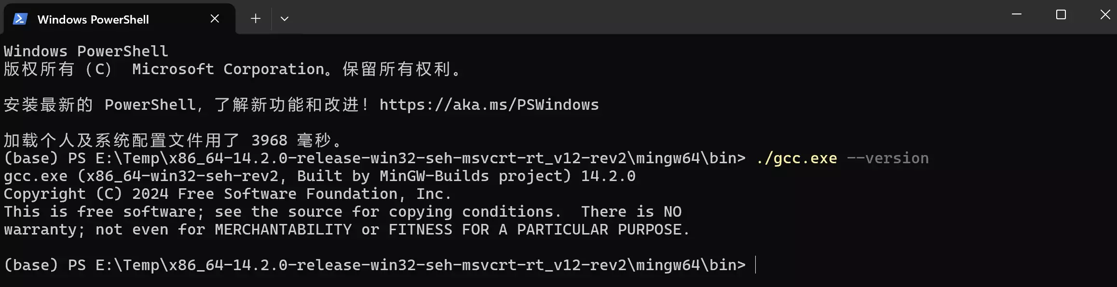Expand the new tab profile dropdown
Image resolution: width=1117 pixels, height=287 pixels.
click(x=285, y=19)
